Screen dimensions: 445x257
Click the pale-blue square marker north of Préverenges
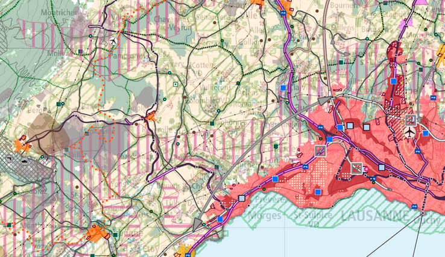point(242,198)
